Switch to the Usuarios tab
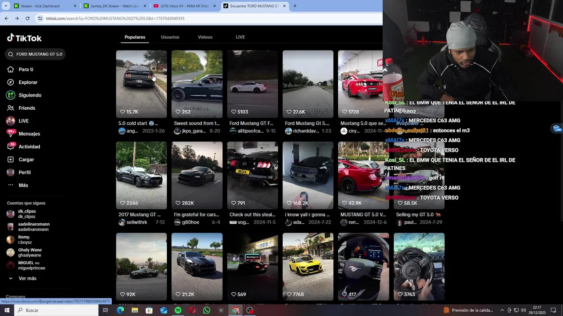 [170, 37]
